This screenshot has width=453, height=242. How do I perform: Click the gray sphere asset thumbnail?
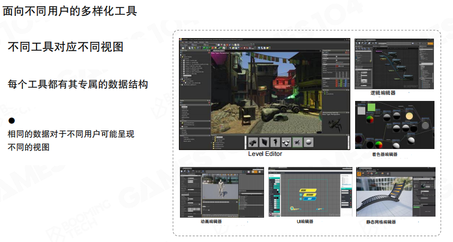pos(309,142)
